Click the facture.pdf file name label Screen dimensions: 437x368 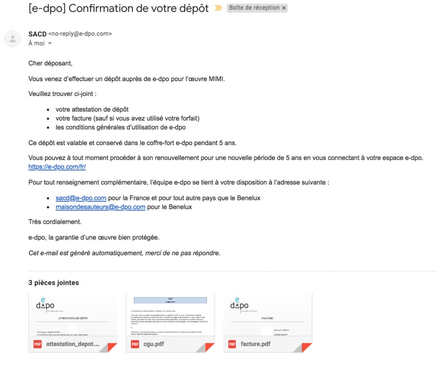[x=256, y=344]
